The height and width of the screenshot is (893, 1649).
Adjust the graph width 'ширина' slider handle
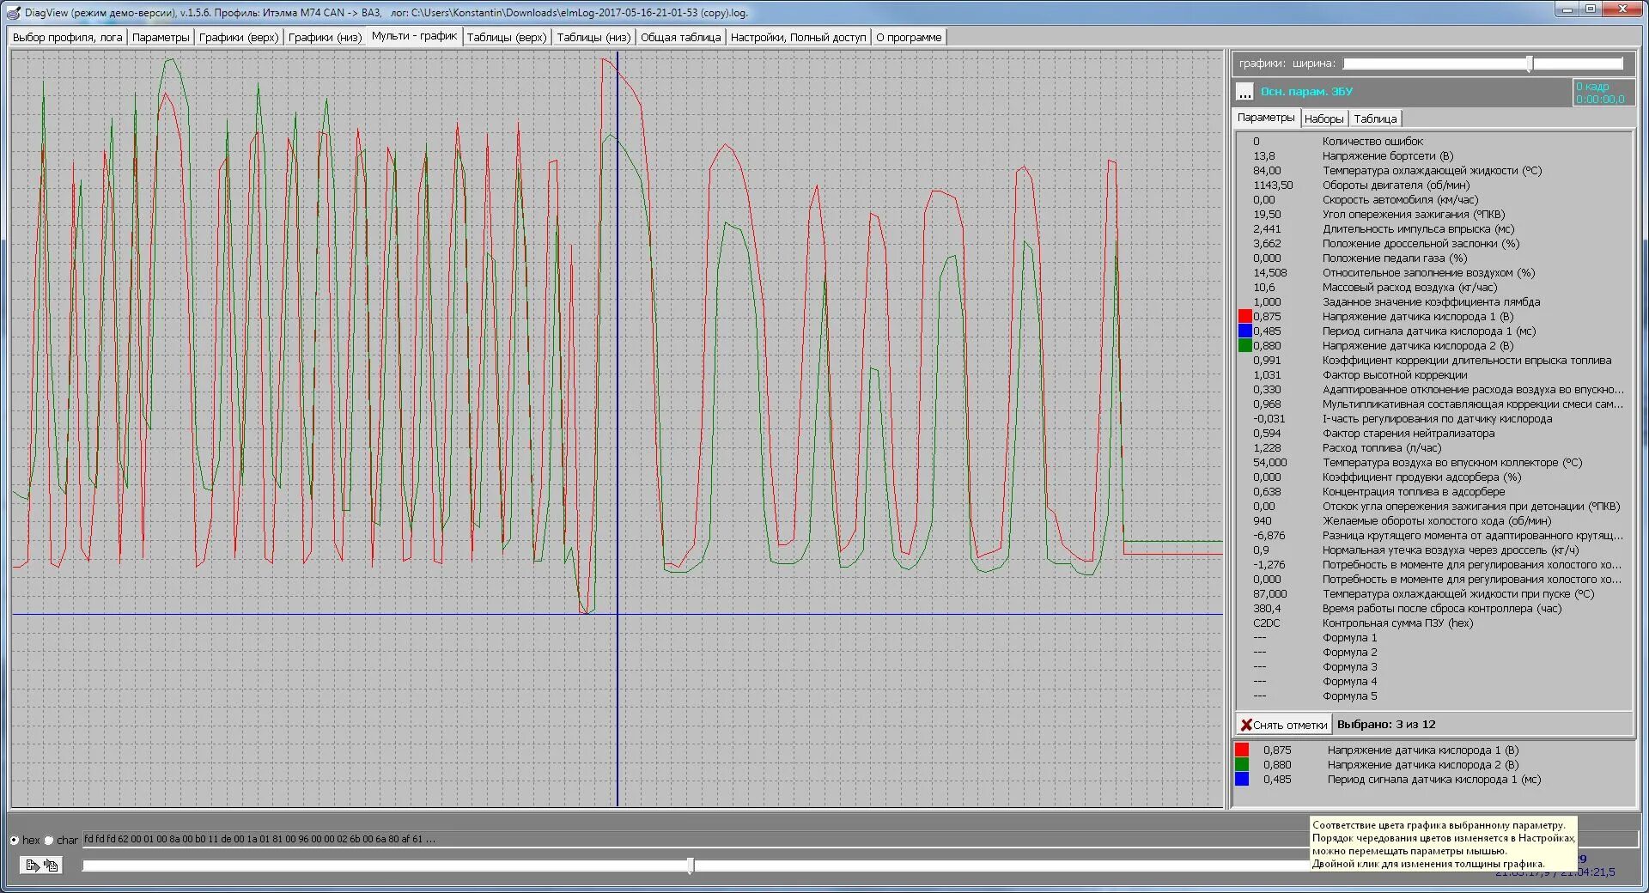1530,64
